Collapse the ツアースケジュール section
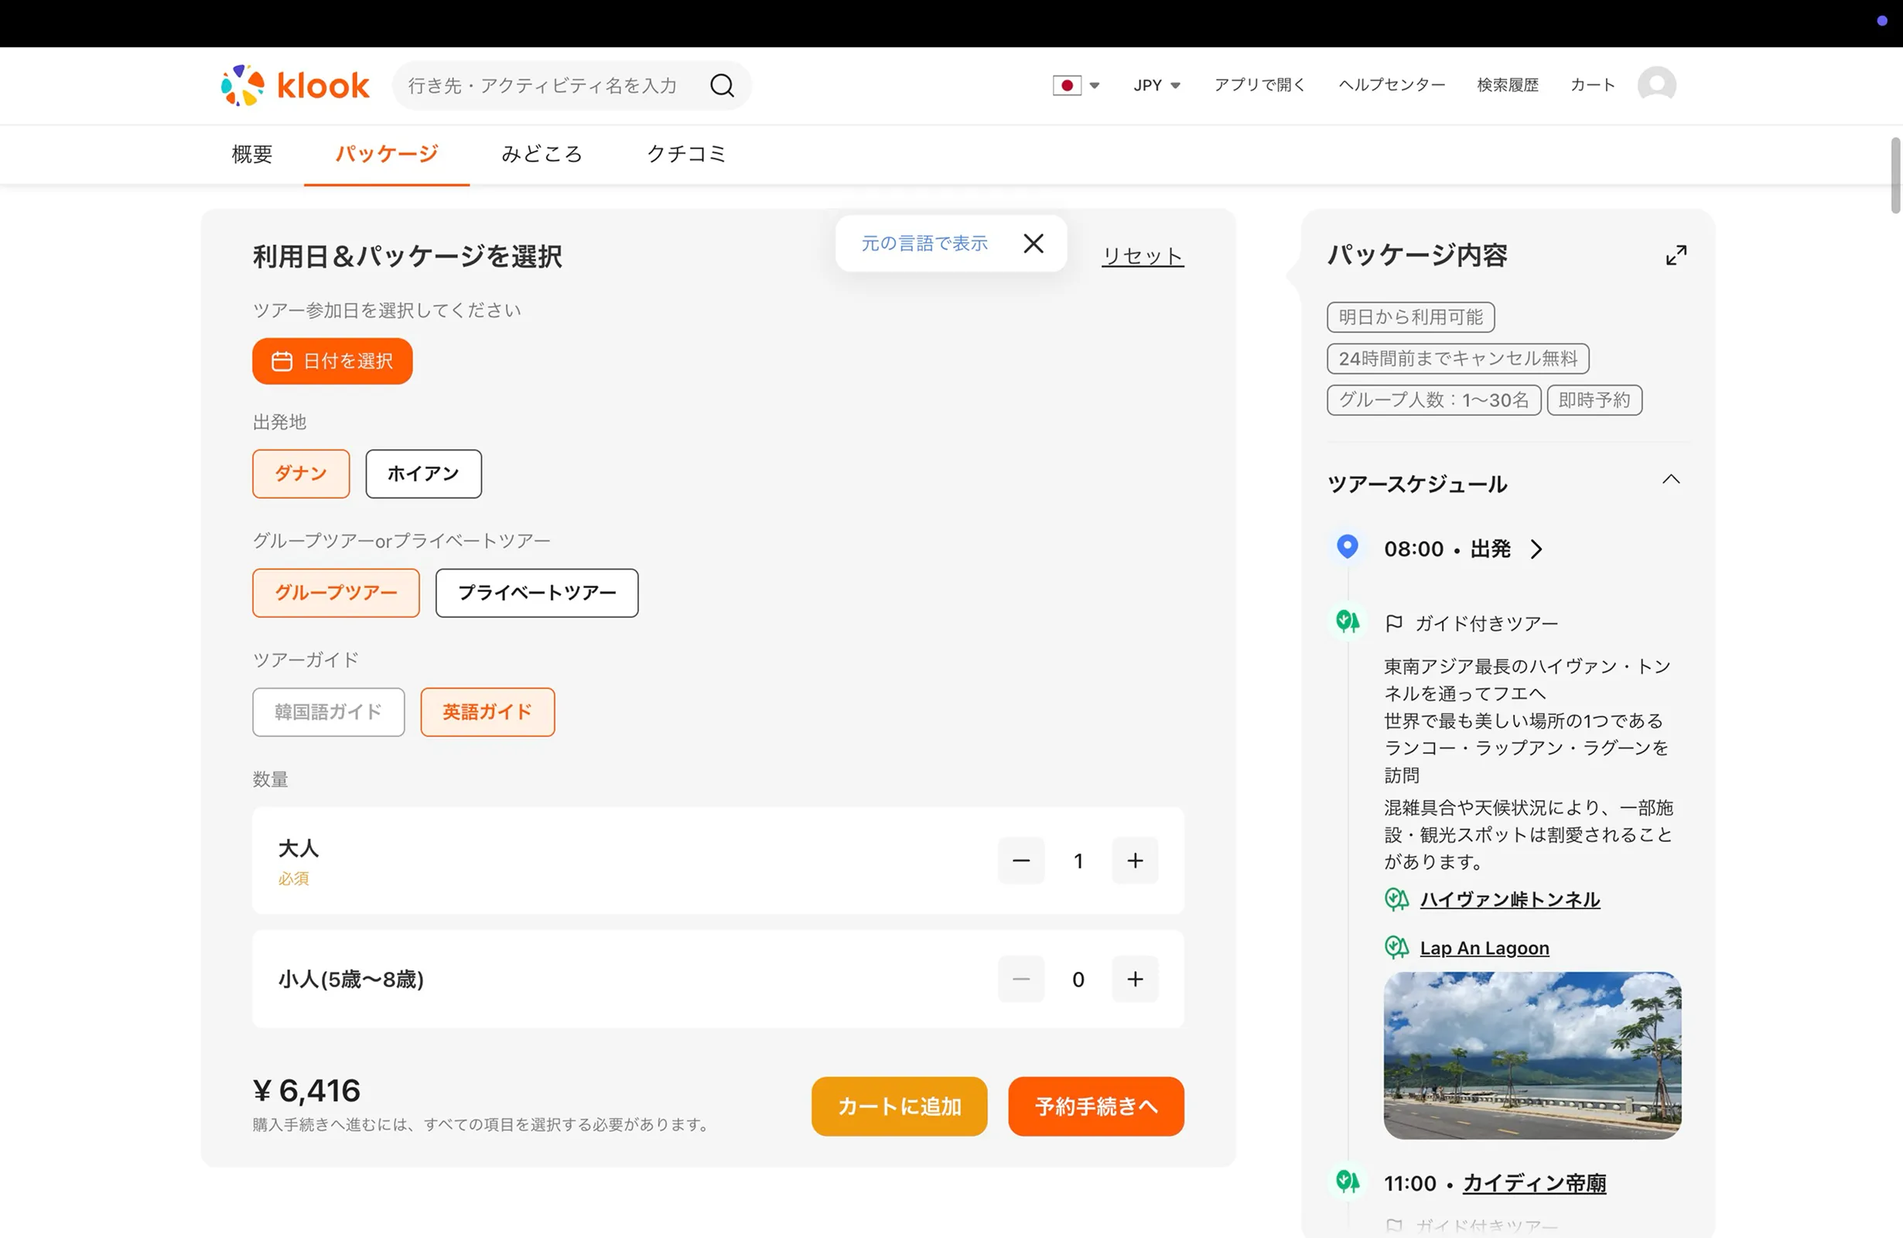 pyautogui.click(x=1670, y=480)
